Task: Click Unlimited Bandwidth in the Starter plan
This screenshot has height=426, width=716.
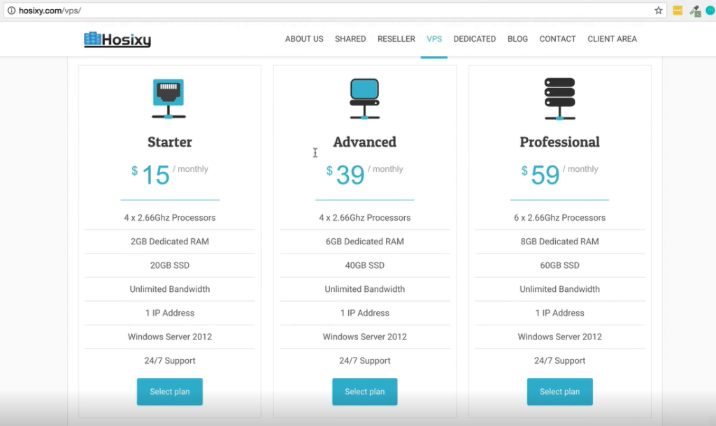Action: (170, 289)
